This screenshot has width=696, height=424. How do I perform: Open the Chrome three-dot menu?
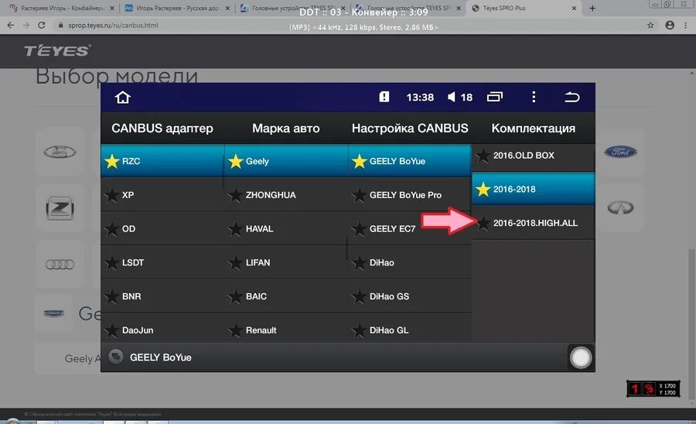click(686, 26)
